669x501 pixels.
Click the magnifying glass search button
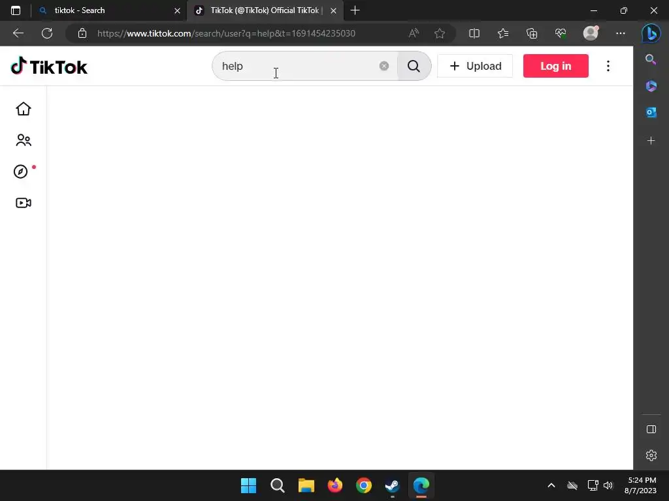click(414, 66)
